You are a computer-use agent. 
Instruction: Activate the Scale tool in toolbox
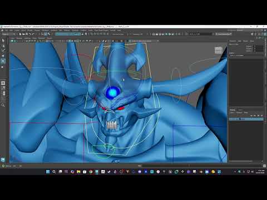tap(3, 67)
